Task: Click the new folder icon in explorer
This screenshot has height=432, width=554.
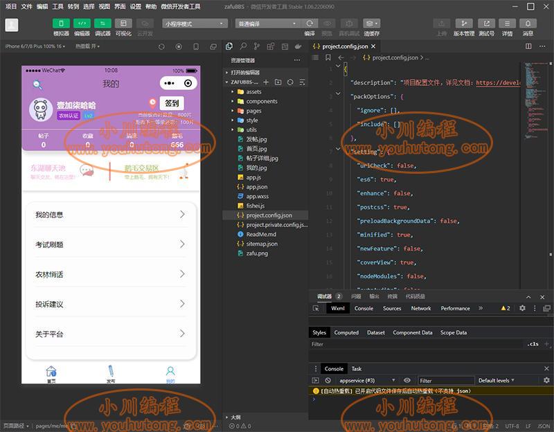Action: point(278,82)
